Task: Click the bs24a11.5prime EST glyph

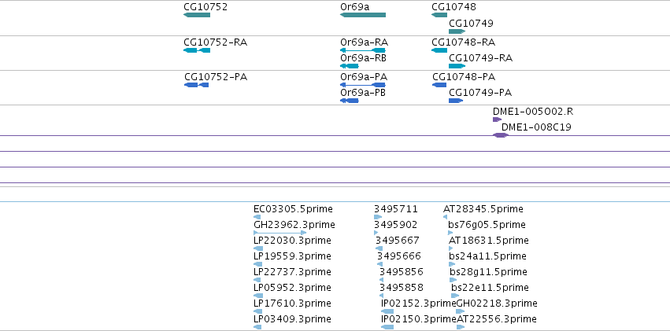Action: (x=452, y=264)
